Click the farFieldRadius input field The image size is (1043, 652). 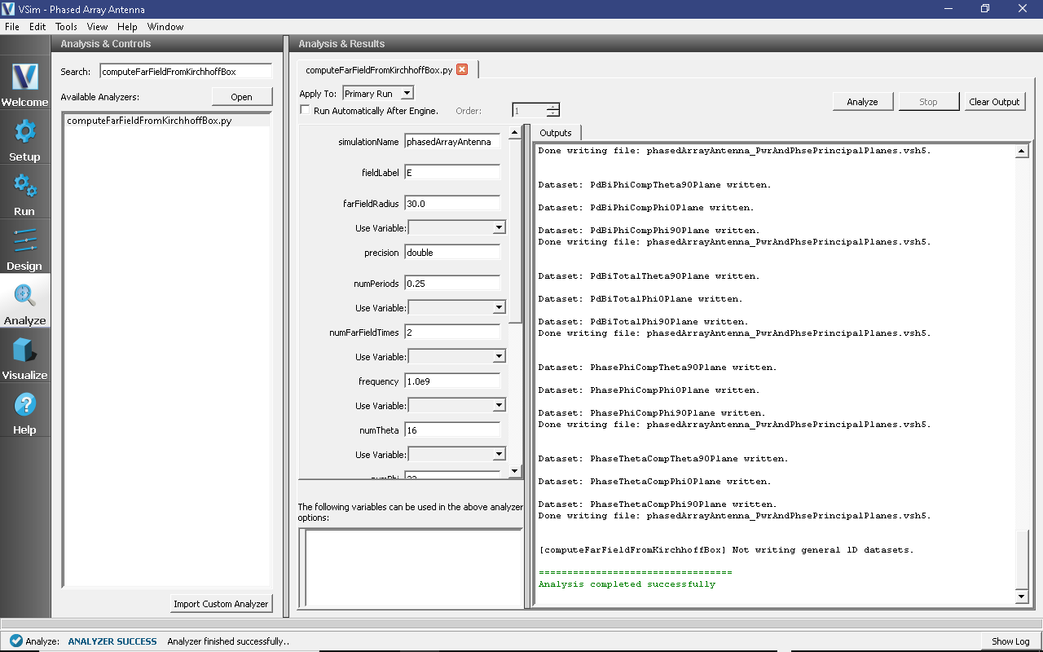(452, 204)
